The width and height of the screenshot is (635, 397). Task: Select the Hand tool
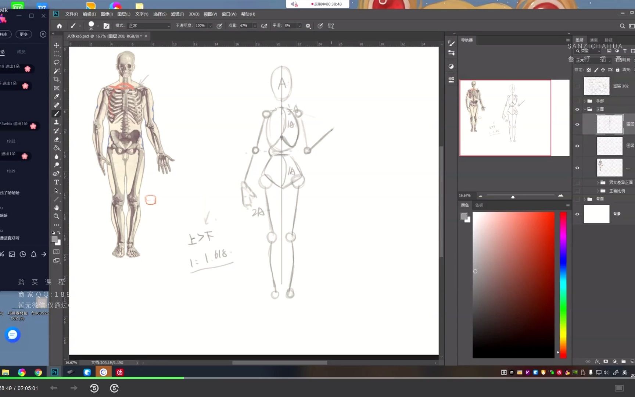56,208
